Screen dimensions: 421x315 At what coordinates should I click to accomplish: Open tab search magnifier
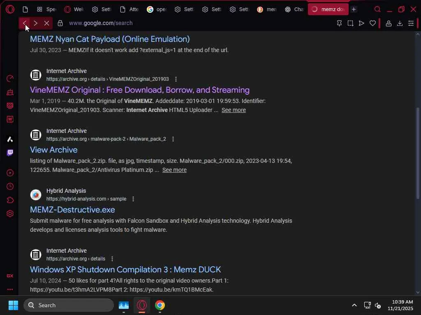[x=377, y=9]
